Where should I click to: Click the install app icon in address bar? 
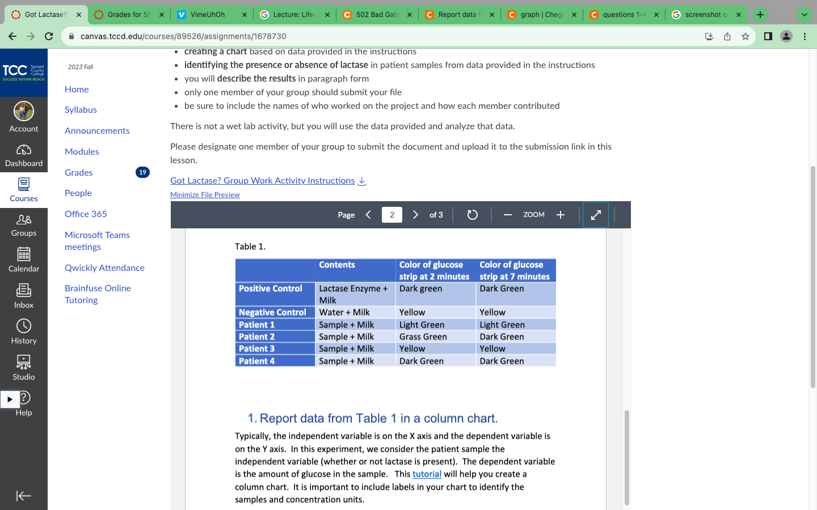(709, 36)
